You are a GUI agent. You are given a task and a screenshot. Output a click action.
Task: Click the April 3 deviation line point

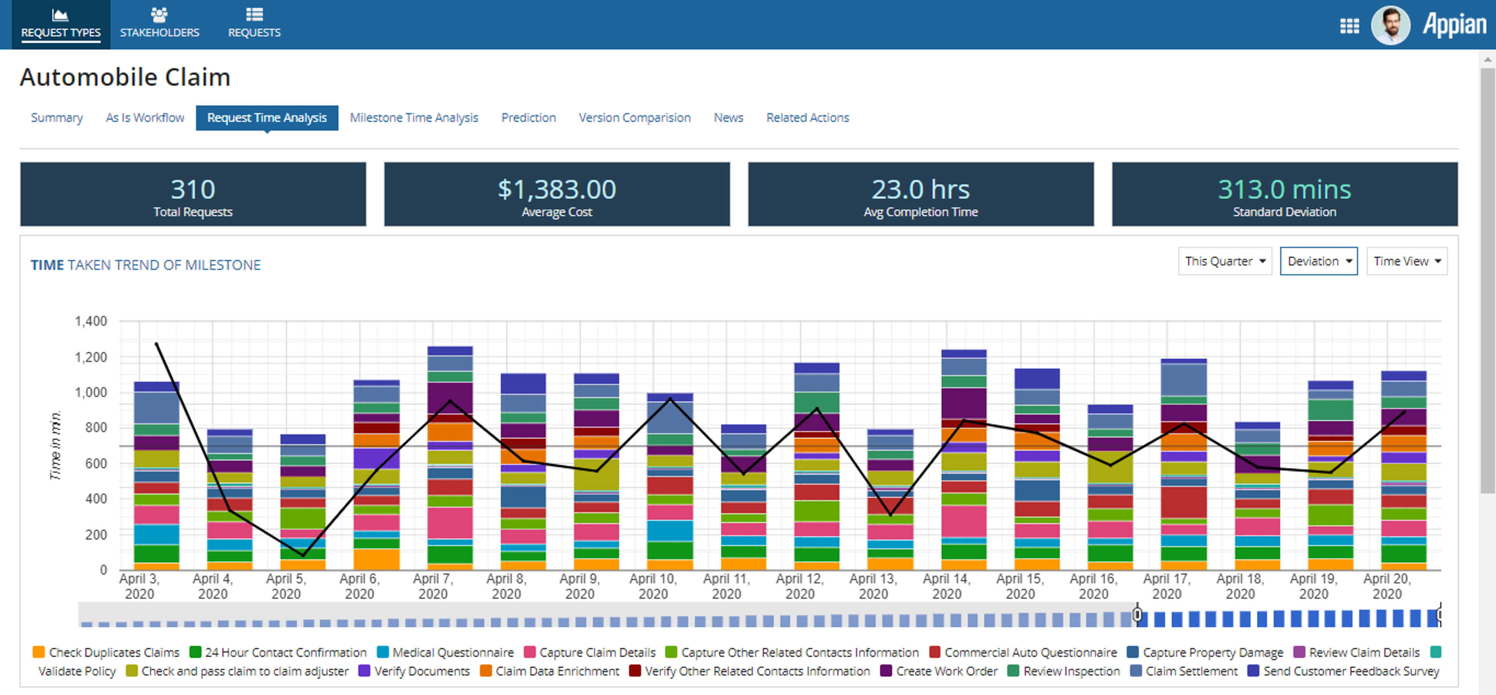157,344
